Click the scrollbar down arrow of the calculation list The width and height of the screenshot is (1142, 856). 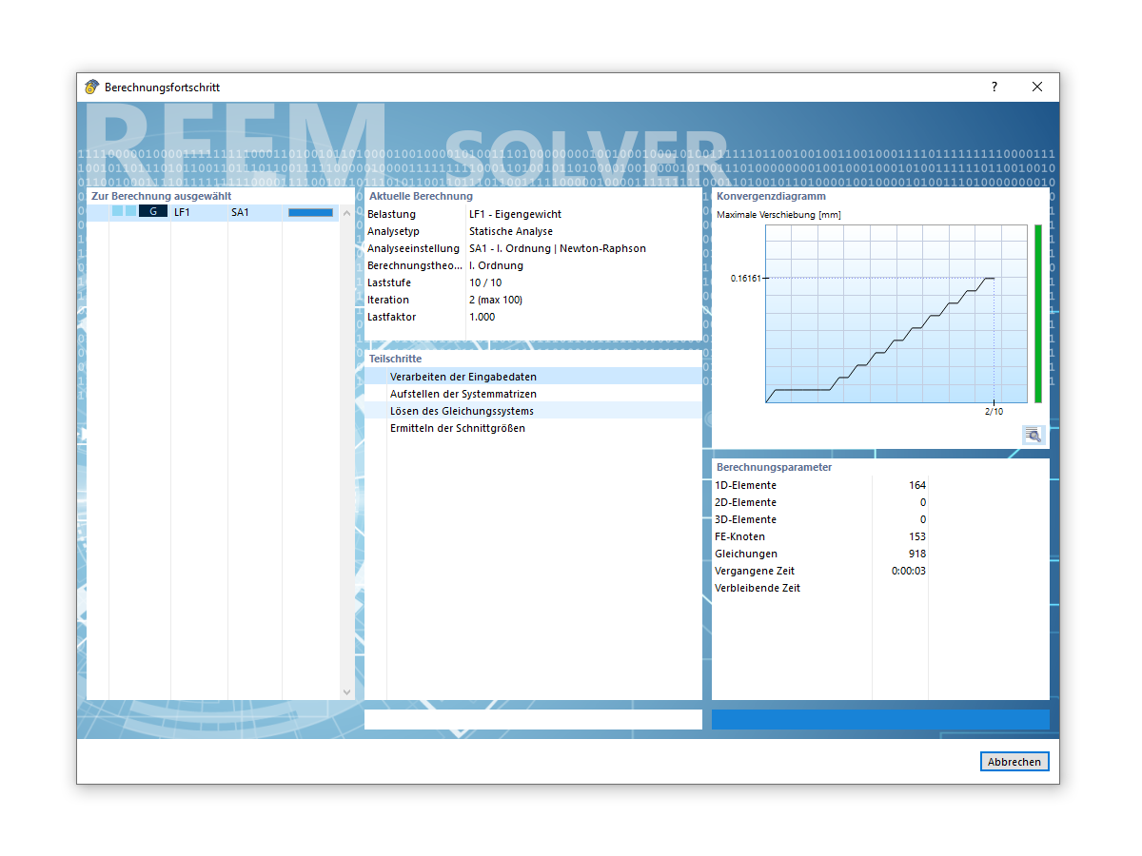(346, 691)
